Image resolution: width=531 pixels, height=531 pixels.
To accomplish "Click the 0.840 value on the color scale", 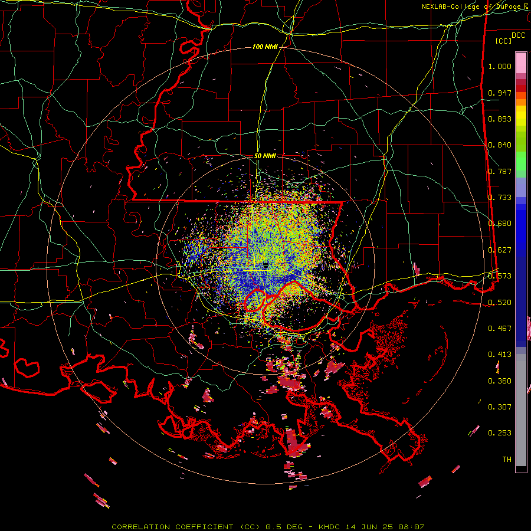I will click(x=500, y=145).
